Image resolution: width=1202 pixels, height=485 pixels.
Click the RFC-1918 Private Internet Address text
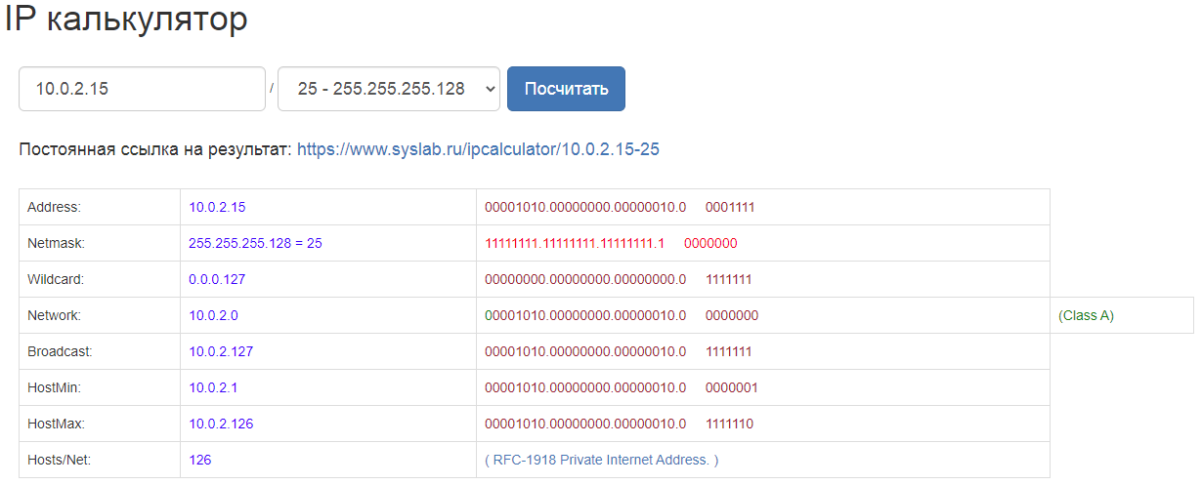[x=601, y=460]
